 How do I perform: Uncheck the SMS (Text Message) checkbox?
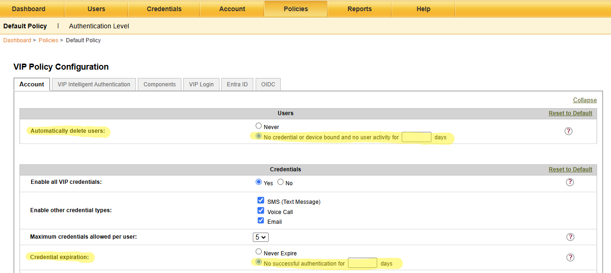(261, 201)
